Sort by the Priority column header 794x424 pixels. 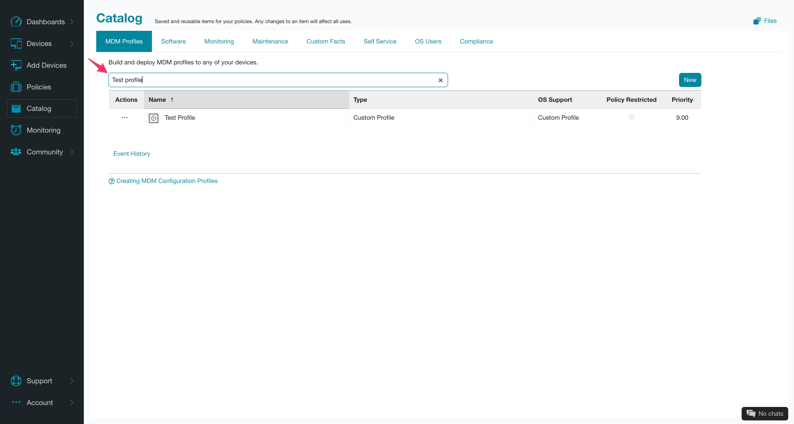(x=682, y=100)
